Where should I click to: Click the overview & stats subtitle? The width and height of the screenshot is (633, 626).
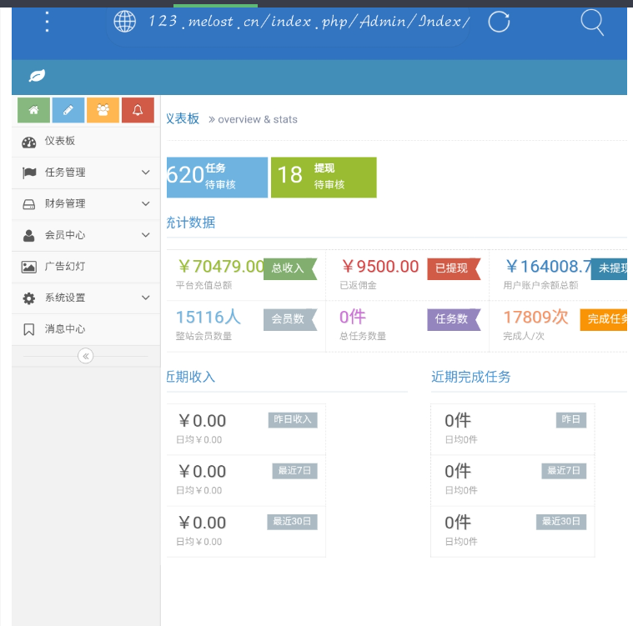pyautogui.click(x=258, y=119)
